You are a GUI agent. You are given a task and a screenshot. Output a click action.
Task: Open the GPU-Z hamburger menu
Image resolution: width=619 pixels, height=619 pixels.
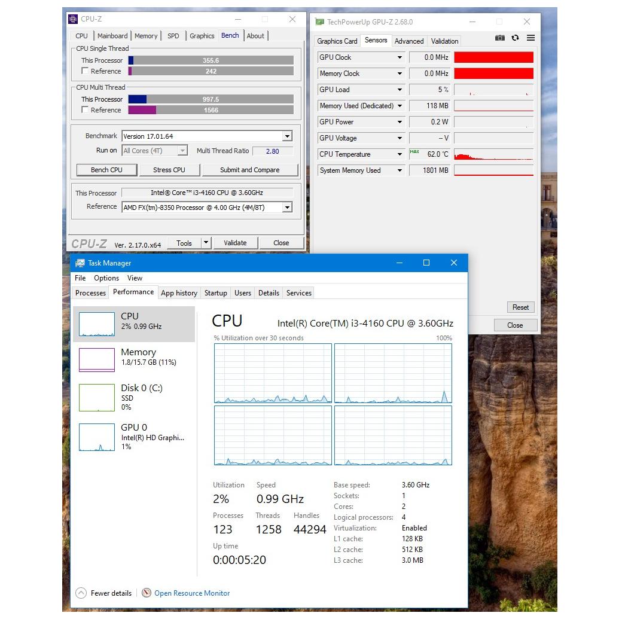click(530, 38)
